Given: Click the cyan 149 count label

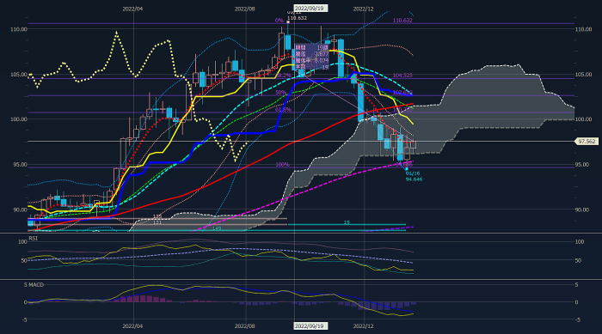Looking at the screenshot, I should point(217,228).
